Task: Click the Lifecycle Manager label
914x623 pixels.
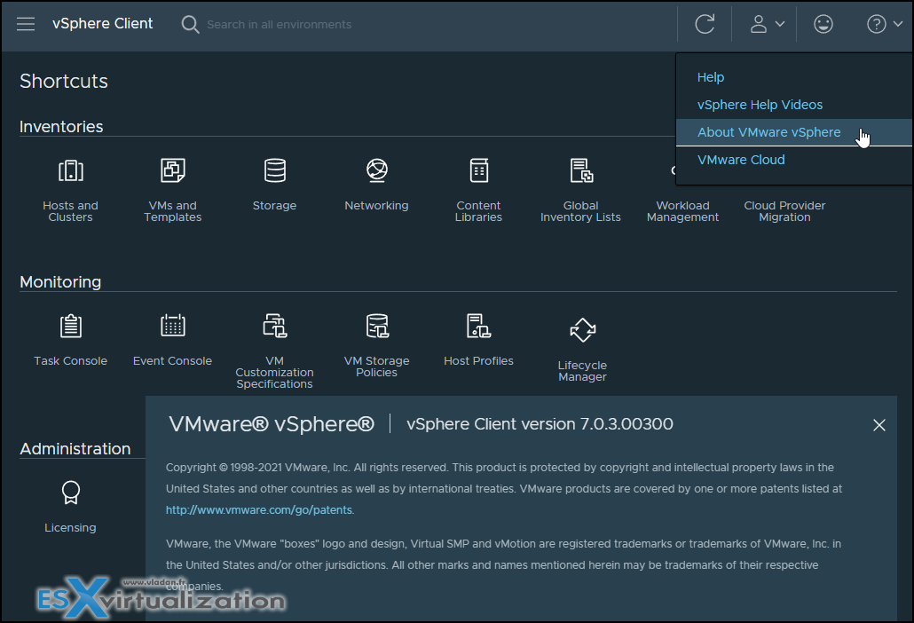Action: coord(582,371)
